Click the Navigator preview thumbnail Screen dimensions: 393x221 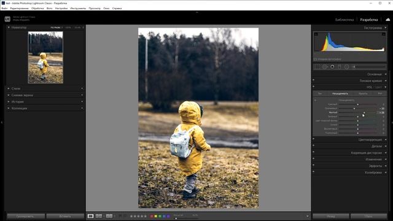(45, 57)
